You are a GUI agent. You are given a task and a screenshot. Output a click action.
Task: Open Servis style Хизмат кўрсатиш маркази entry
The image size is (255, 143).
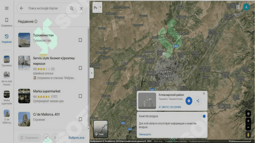(x=51, y=68)
